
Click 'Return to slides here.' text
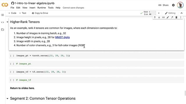pos(22,88)
